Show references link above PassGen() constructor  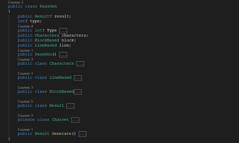(x=25, y=50)
